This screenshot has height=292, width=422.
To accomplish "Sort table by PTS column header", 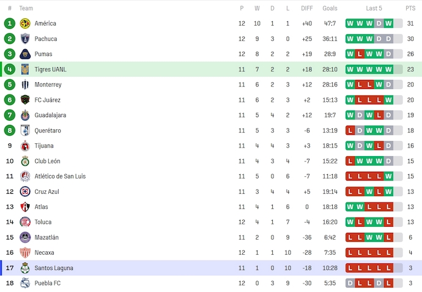I will click(410, 9).
